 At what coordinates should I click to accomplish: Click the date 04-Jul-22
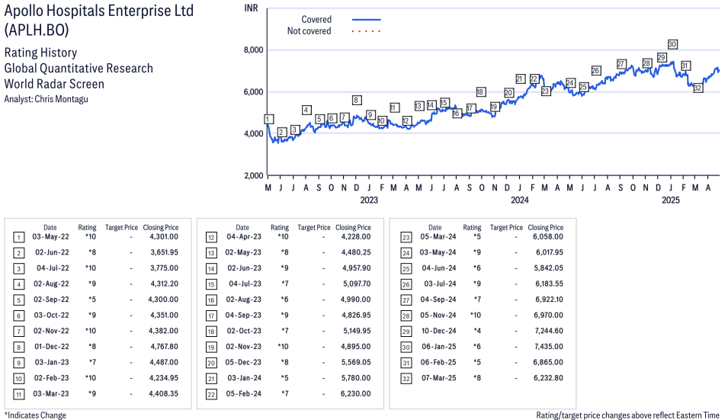coord(53,268)
